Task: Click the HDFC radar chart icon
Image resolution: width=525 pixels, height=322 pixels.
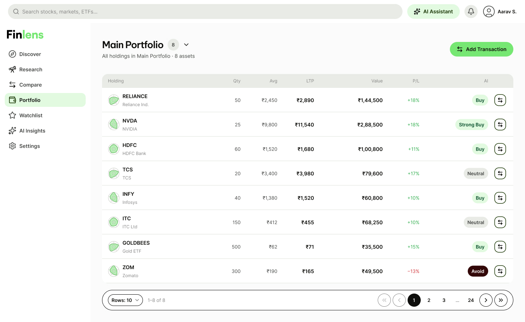Action: click(x=114, y=149)
